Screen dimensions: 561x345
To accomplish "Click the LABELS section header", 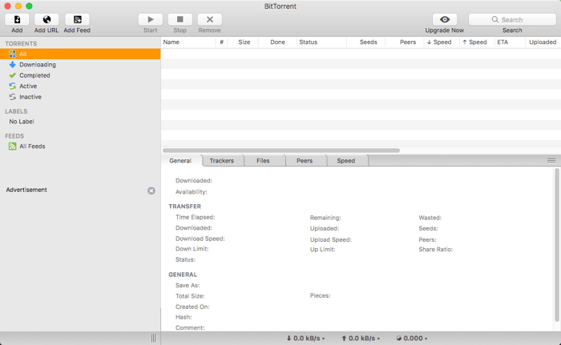I will pos(16,111).
